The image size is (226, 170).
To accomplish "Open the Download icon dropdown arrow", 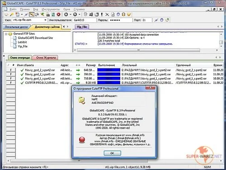I will pos(70,14).
